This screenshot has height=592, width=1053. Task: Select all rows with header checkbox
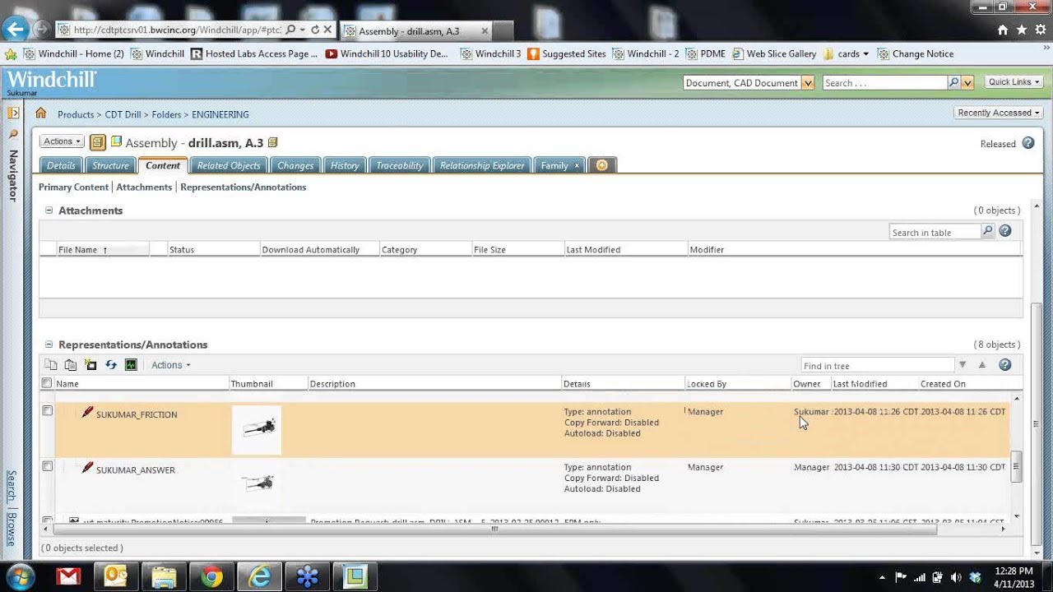(47, 383)
